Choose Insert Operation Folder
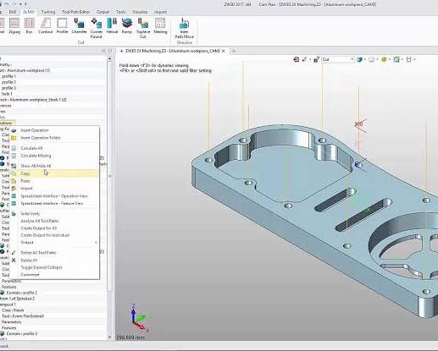 54,138
